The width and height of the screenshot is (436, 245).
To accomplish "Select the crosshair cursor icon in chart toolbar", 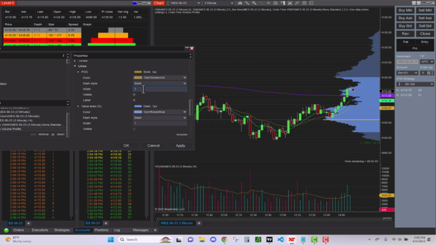I will click(268, 3).
